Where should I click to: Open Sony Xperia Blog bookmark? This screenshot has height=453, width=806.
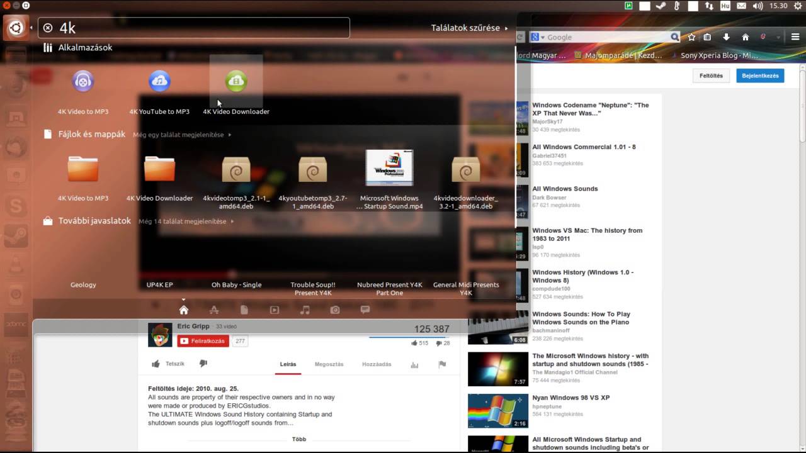coord(714,55)
